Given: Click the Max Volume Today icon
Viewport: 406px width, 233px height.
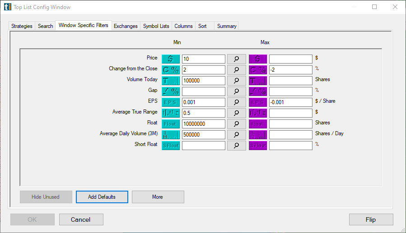Looking at the screenshot, I should pyautogui.click(x=257, y=81).
